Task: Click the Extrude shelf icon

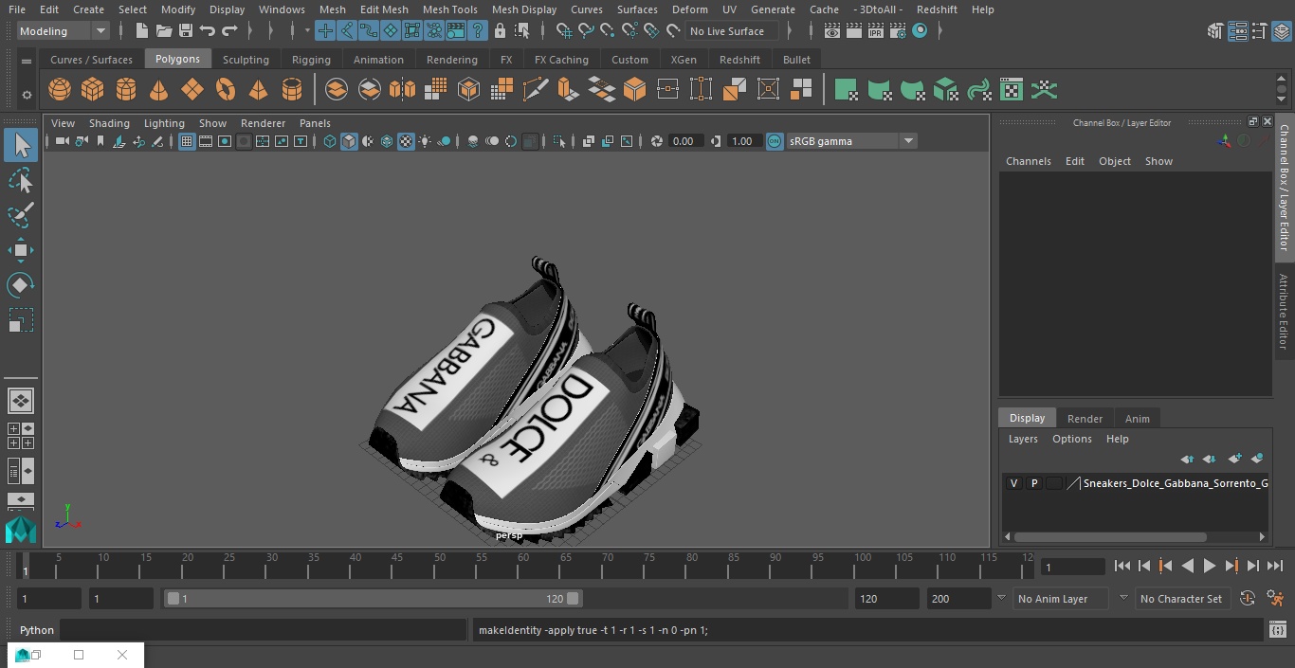Action: (568, 90)
